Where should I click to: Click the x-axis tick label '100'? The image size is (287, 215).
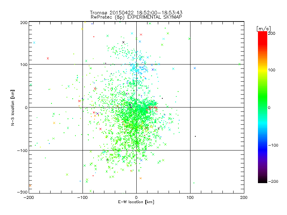(190, 197)
